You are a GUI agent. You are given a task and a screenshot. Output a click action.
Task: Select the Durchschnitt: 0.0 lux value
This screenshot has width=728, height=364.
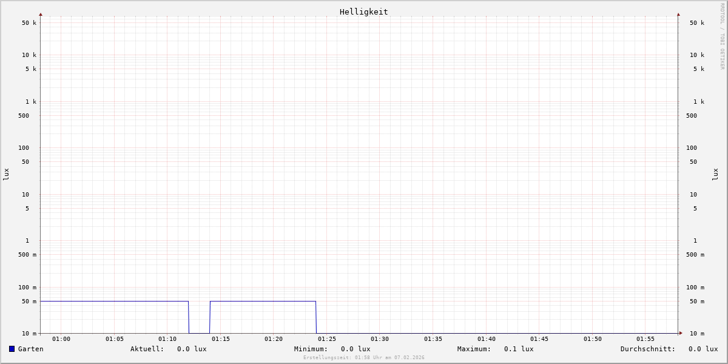pyautogui.click(x=669, y=349)
